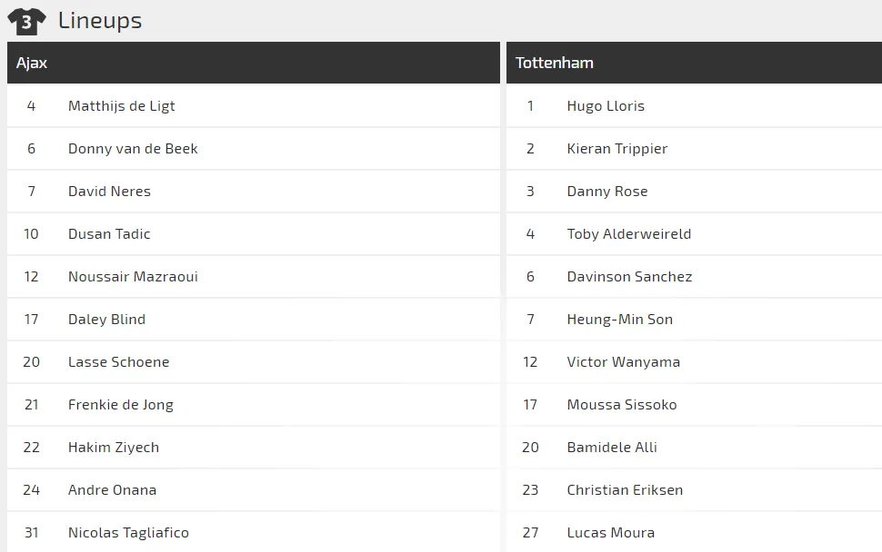
Task: Click on David Neres
Action: pos(109,192)
